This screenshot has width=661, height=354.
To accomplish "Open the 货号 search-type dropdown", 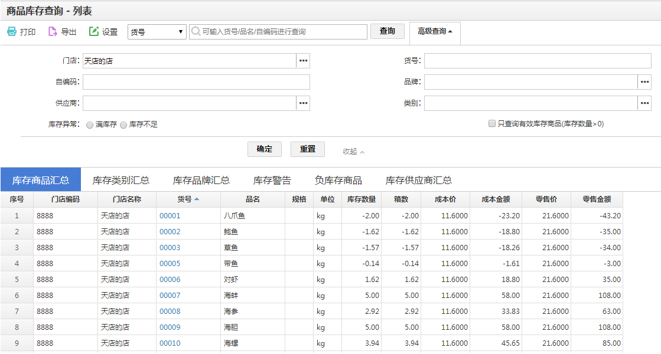I will point(157,32).
